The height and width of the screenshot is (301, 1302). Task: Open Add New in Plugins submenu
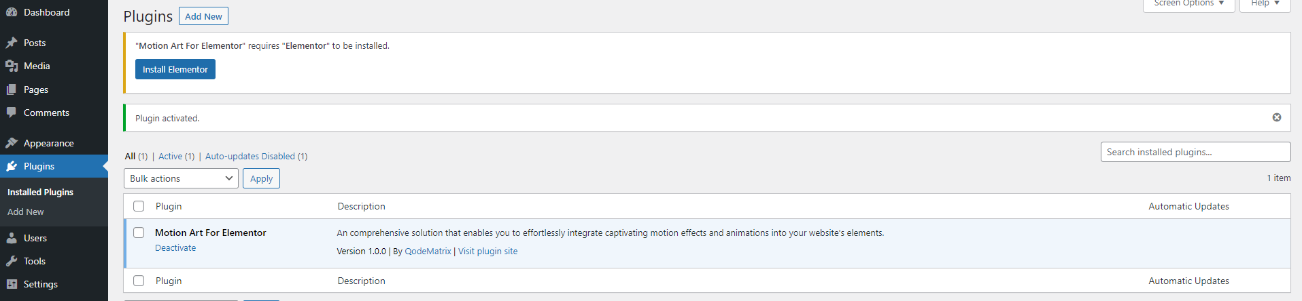coord(26,212)
